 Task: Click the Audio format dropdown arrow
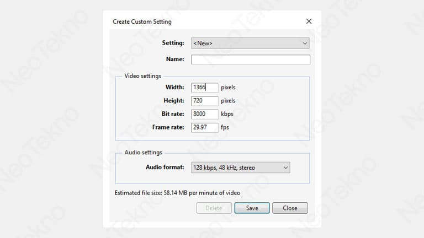pos(285,167)
